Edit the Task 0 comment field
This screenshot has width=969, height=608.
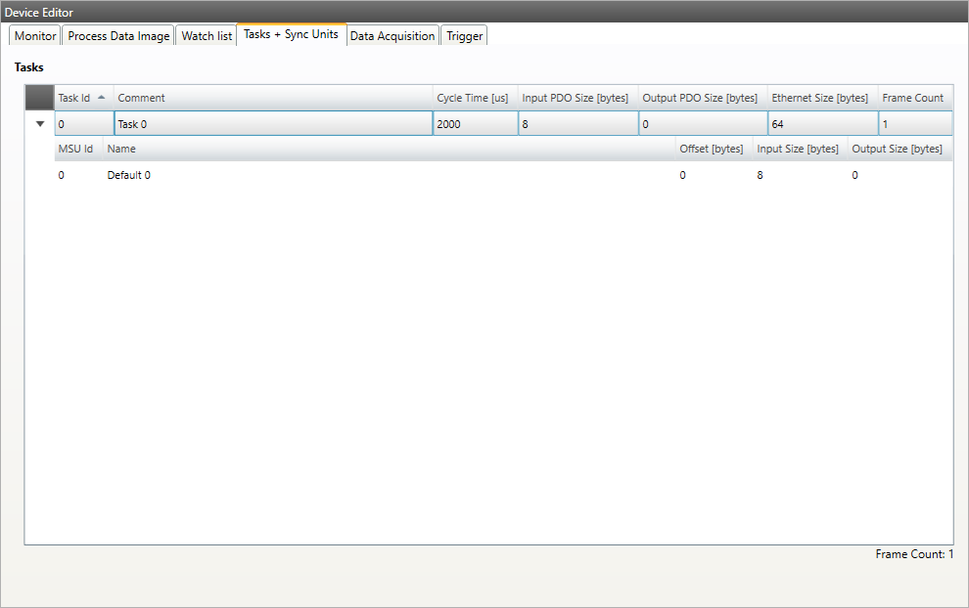point(272,124)
